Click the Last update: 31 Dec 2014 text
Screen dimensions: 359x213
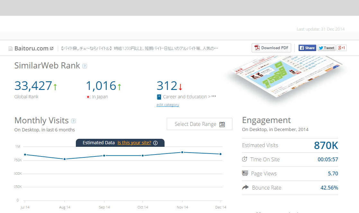(x=320, y=29)
